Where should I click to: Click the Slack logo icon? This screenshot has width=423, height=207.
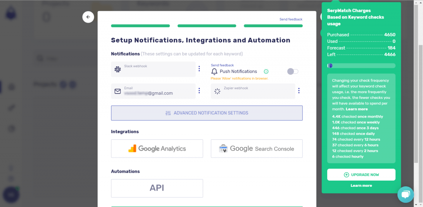(118, 69)
